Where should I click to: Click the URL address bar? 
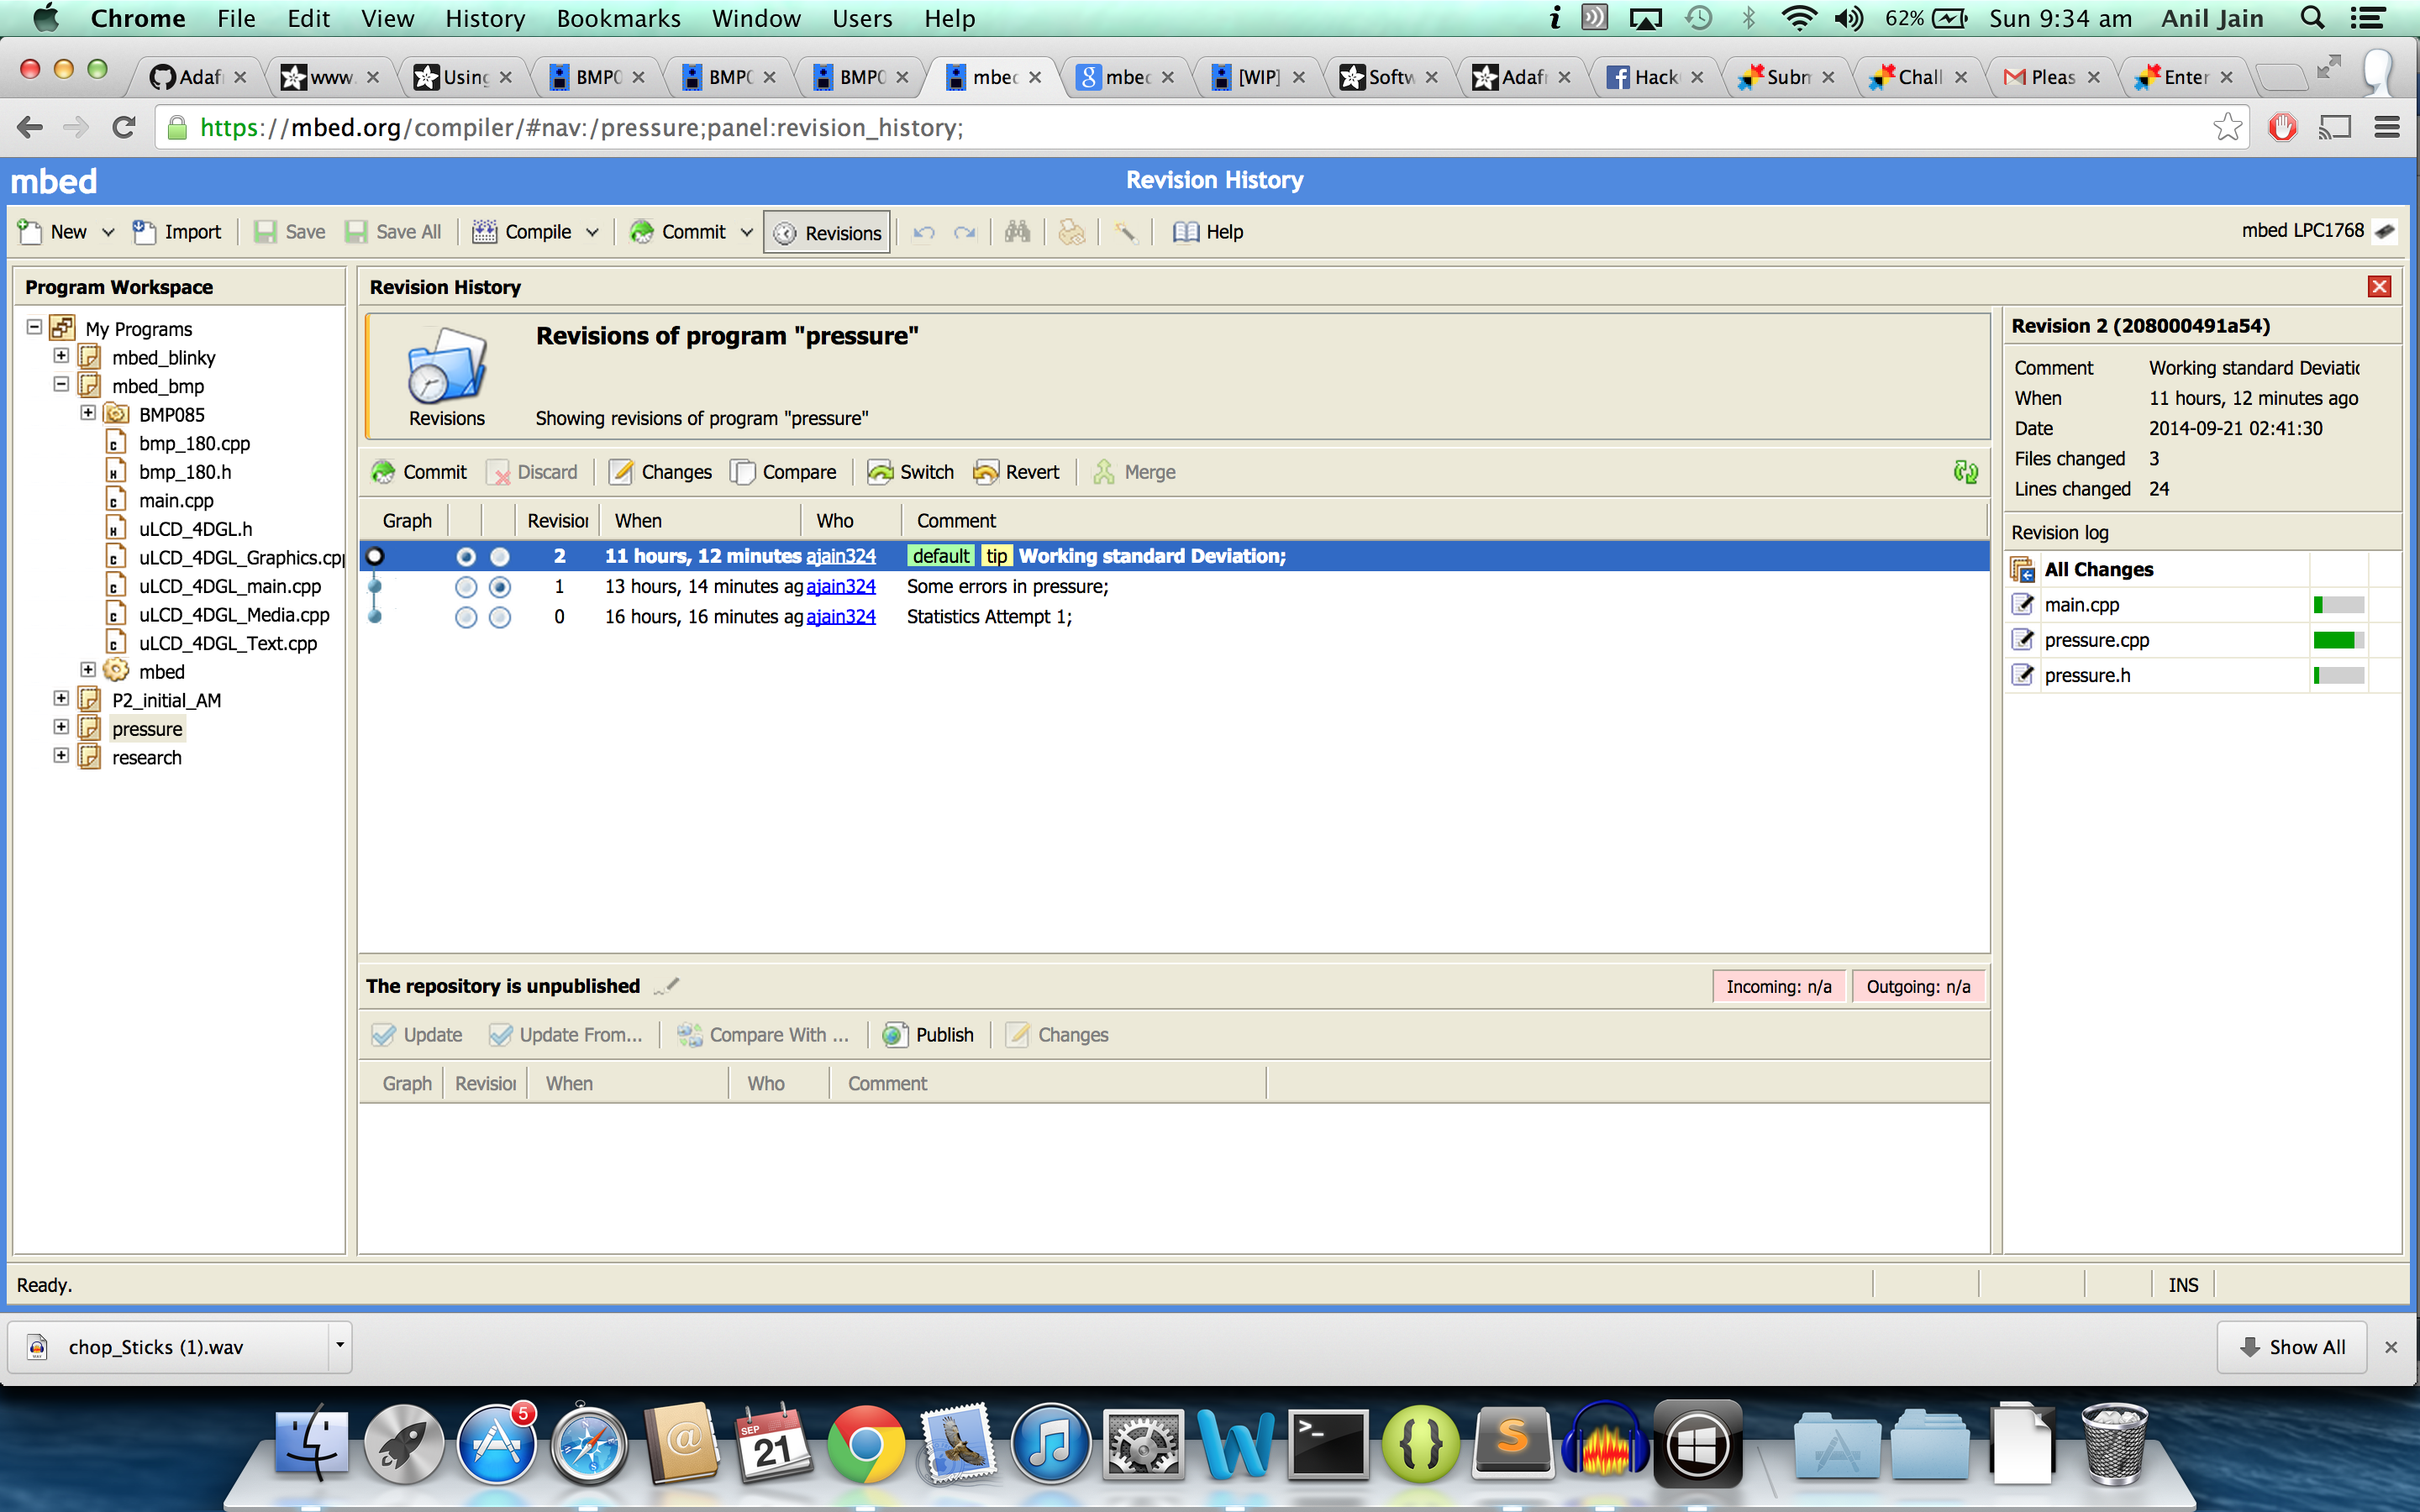coord(1200,128)
